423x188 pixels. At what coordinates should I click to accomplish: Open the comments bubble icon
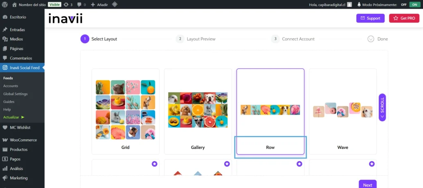(81, 5)
